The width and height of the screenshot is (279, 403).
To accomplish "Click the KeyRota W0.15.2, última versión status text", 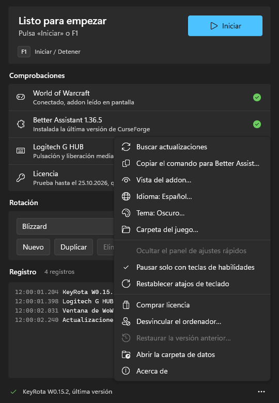I will tap(67, 392).
